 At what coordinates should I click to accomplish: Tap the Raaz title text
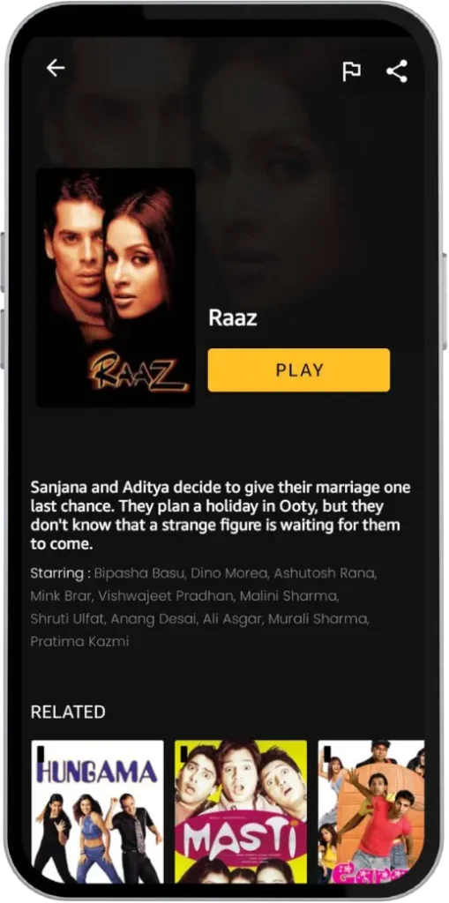[232, 317]
